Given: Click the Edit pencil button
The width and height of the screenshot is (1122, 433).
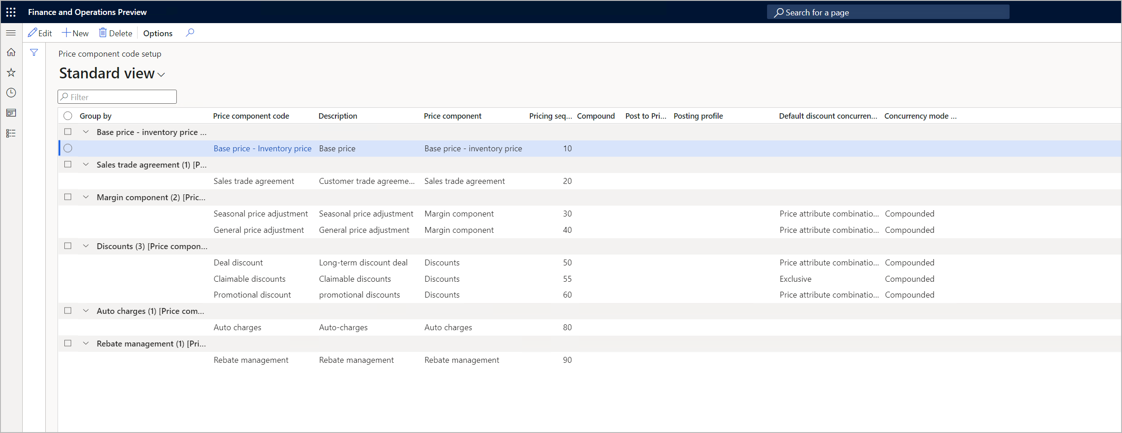Looking at the screenshot, I should (40, 33).
